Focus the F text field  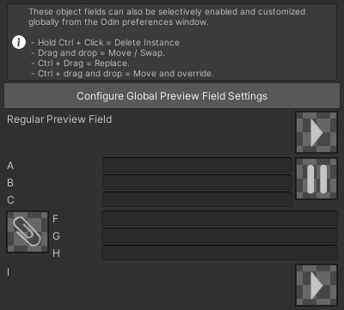tap(219, 218)
